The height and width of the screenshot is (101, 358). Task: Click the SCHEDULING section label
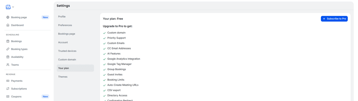click(13, 35)
